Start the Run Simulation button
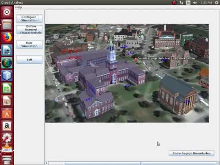Image resolution: width=220 pixels, height=165 pixels. 29,44
